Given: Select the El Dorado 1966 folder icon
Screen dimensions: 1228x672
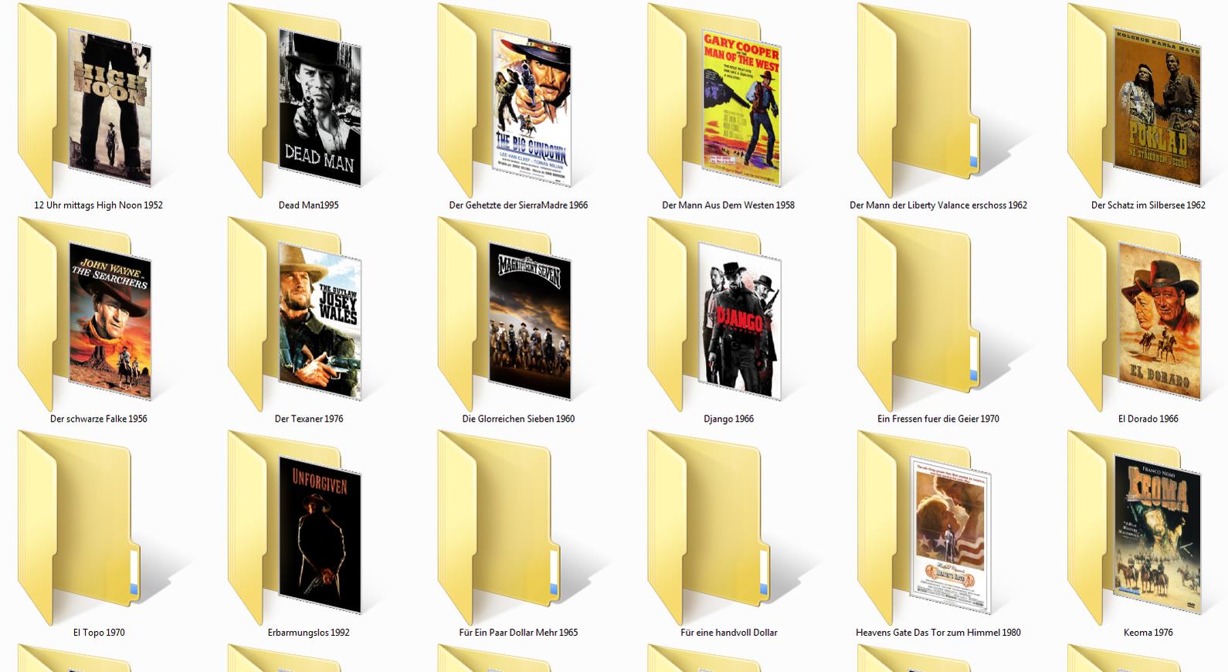Looking at the screenshot, I should click(1135, 314).
